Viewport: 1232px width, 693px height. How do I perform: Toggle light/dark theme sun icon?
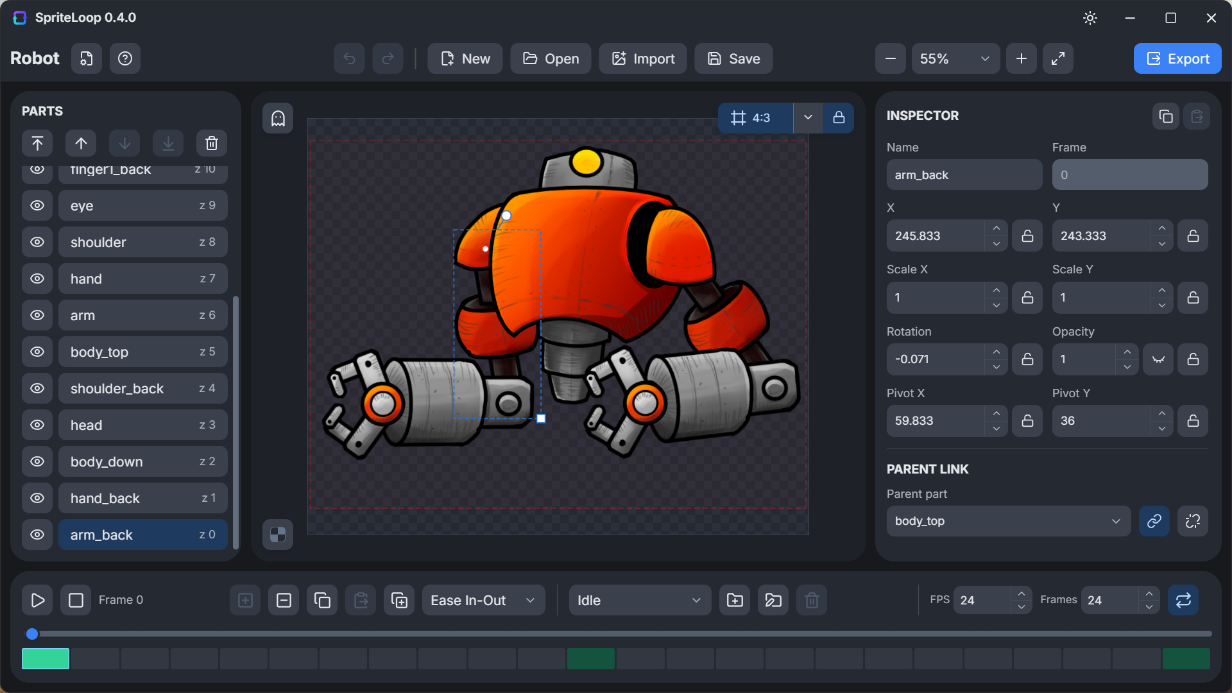coord(1090,18)
